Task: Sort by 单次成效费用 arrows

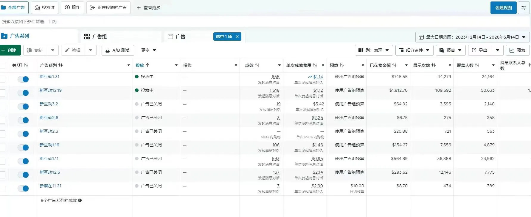Action: (x=315, y=65)
